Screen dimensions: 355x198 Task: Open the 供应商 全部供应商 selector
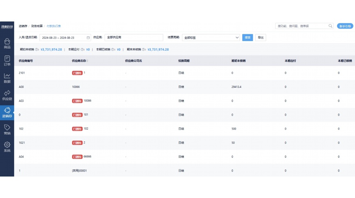pyautogui.click(x=133, y=37)
